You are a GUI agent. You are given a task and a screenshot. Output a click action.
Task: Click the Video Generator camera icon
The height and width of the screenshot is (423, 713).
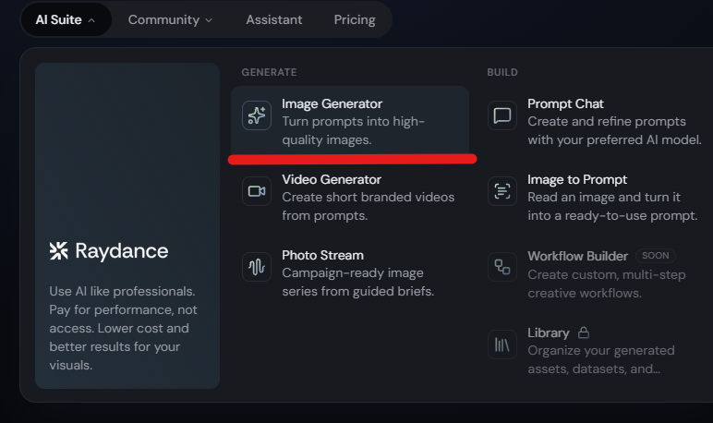257,191
